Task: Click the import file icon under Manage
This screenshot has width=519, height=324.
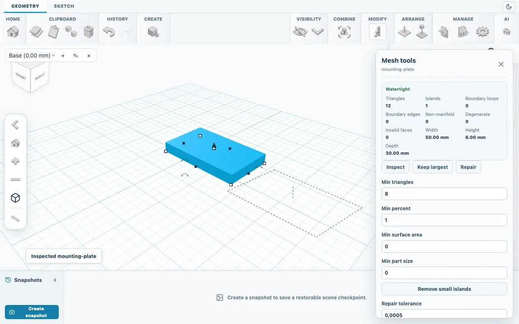Action: (444, 32)
